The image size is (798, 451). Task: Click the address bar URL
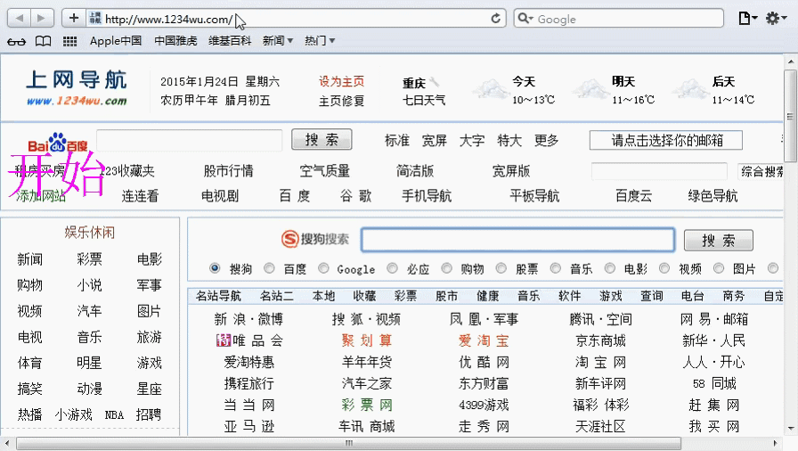click(x=169, y=20)
